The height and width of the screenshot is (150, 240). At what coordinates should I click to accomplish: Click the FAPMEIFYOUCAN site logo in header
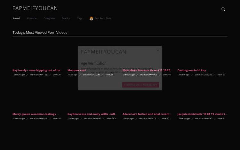[x=35, y=8]
